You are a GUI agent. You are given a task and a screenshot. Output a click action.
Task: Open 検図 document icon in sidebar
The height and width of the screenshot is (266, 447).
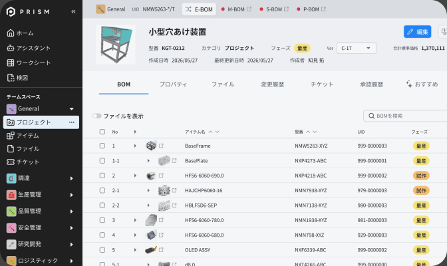click(11, 78)
